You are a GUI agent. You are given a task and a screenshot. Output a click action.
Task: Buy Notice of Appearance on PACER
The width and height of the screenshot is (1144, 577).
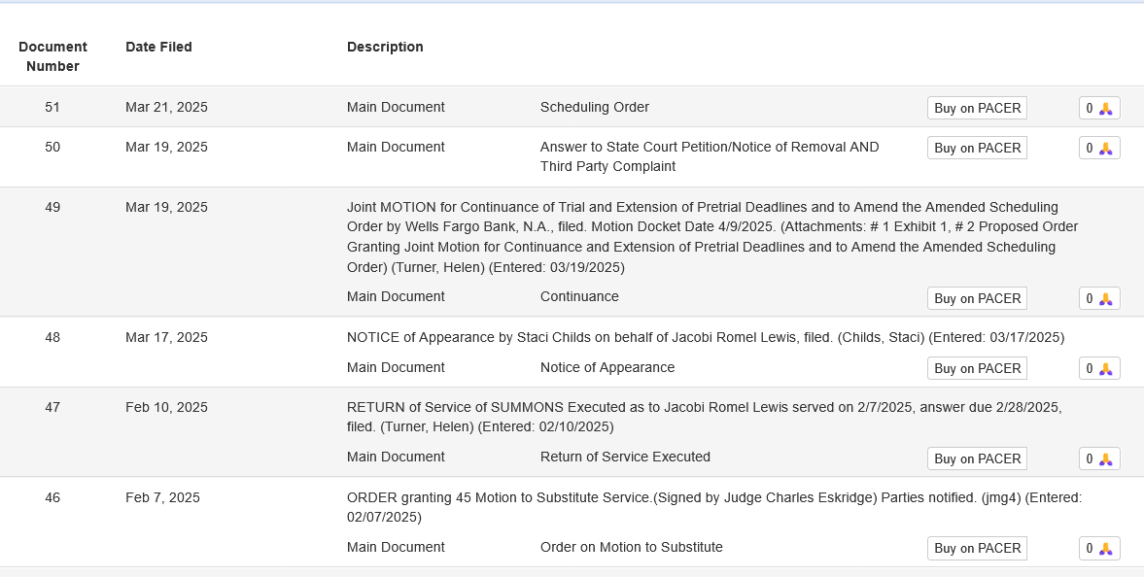pyautogui.click(x=977, y=368)
